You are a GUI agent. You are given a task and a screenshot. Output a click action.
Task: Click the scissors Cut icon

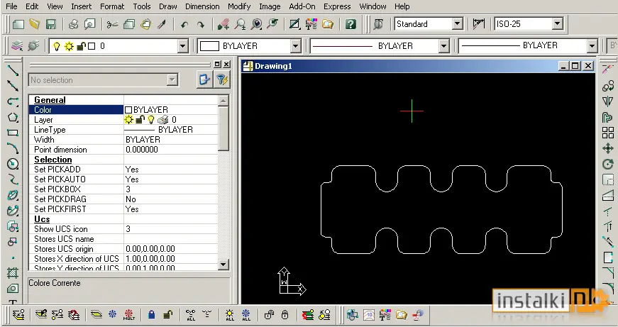click(112, 24)
